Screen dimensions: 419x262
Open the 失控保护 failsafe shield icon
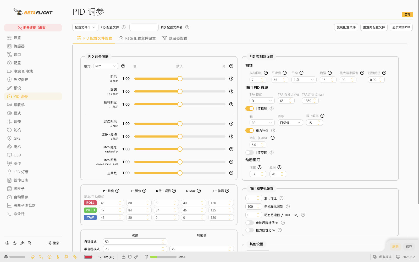click(9, 80)
